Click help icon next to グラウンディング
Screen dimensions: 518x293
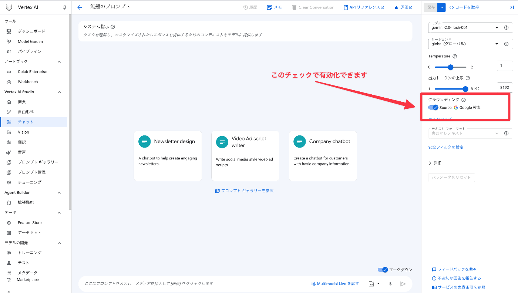pos(464,100)
